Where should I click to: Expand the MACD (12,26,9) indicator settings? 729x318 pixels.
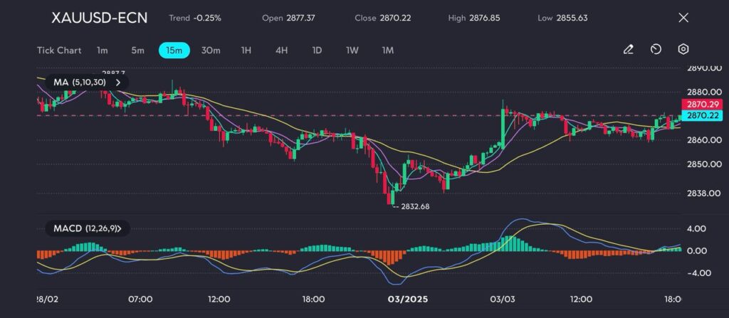tap(120, 228)
